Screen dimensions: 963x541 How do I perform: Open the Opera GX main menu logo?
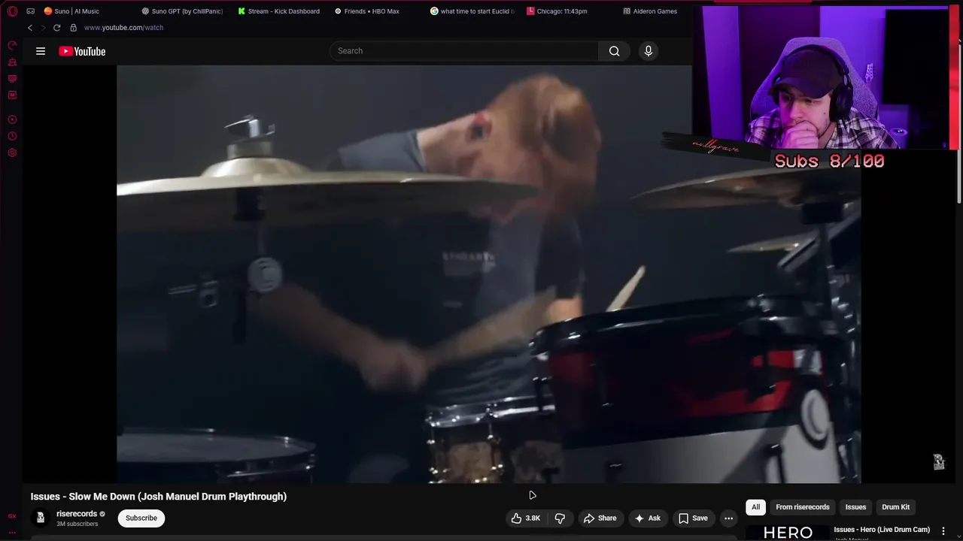(x=12, y=11)
